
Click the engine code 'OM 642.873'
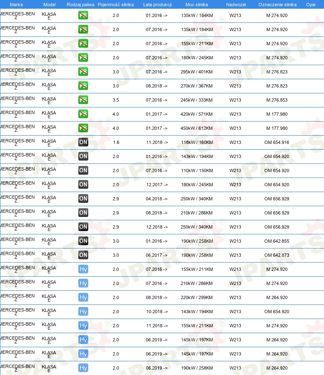coord(277,255)
